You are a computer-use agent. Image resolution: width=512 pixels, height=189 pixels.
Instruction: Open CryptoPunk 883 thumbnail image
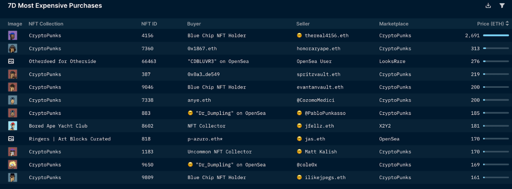pyautogui.click(x=13, y=113)
